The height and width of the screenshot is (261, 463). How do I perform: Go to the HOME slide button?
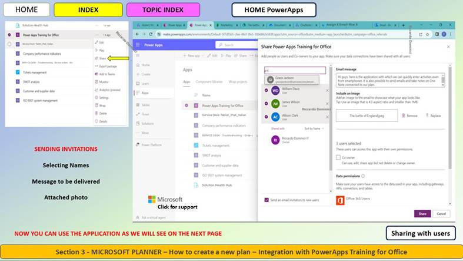point(26,10)
